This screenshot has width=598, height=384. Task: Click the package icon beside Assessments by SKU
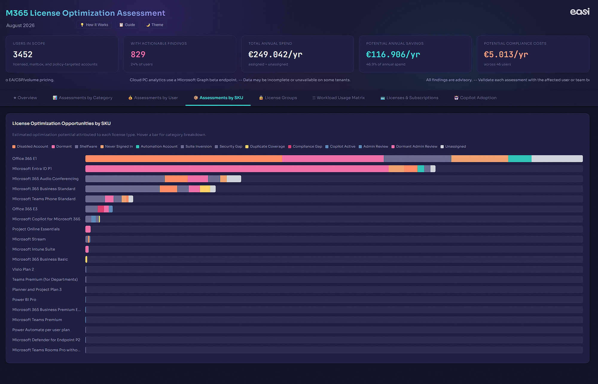(196, 98)
